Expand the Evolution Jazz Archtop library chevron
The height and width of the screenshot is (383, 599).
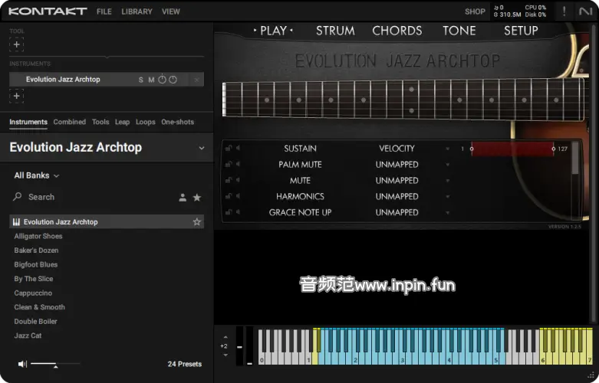pyautogui.click(x=202, y=148)
